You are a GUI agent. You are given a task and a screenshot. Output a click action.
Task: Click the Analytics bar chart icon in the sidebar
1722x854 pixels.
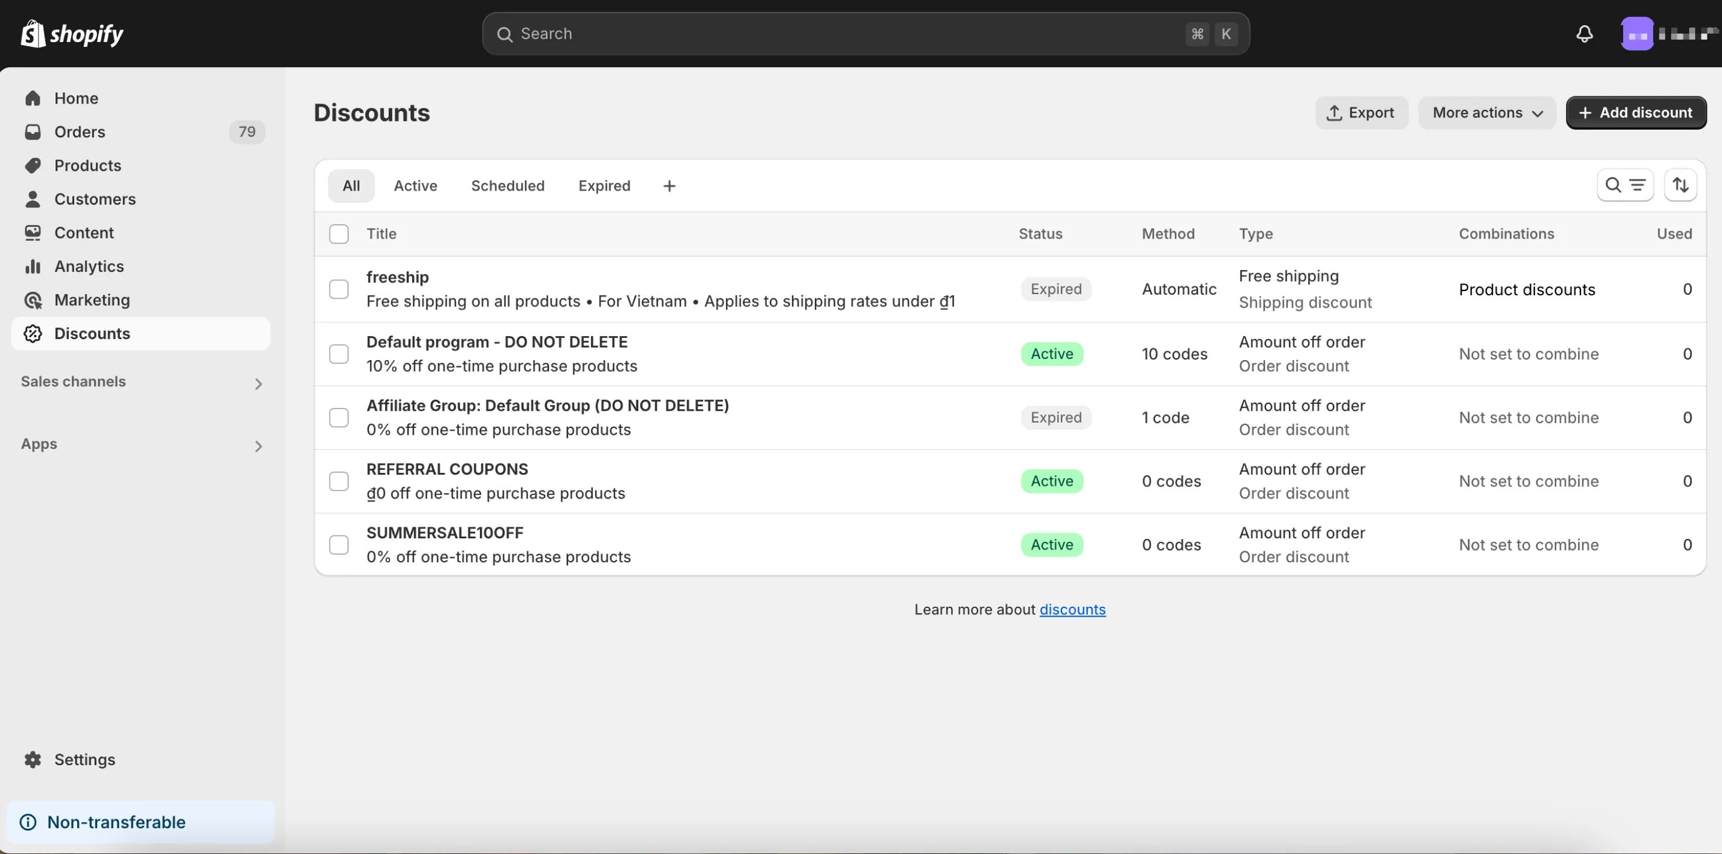33,266
